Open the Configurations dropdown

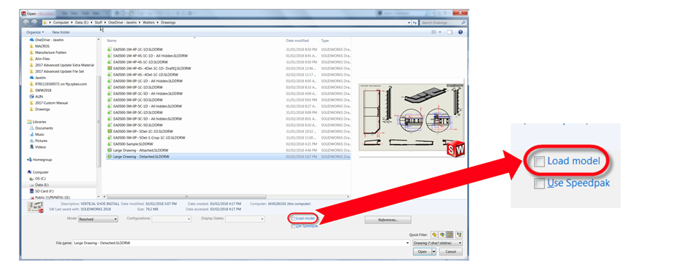[172, 219]
